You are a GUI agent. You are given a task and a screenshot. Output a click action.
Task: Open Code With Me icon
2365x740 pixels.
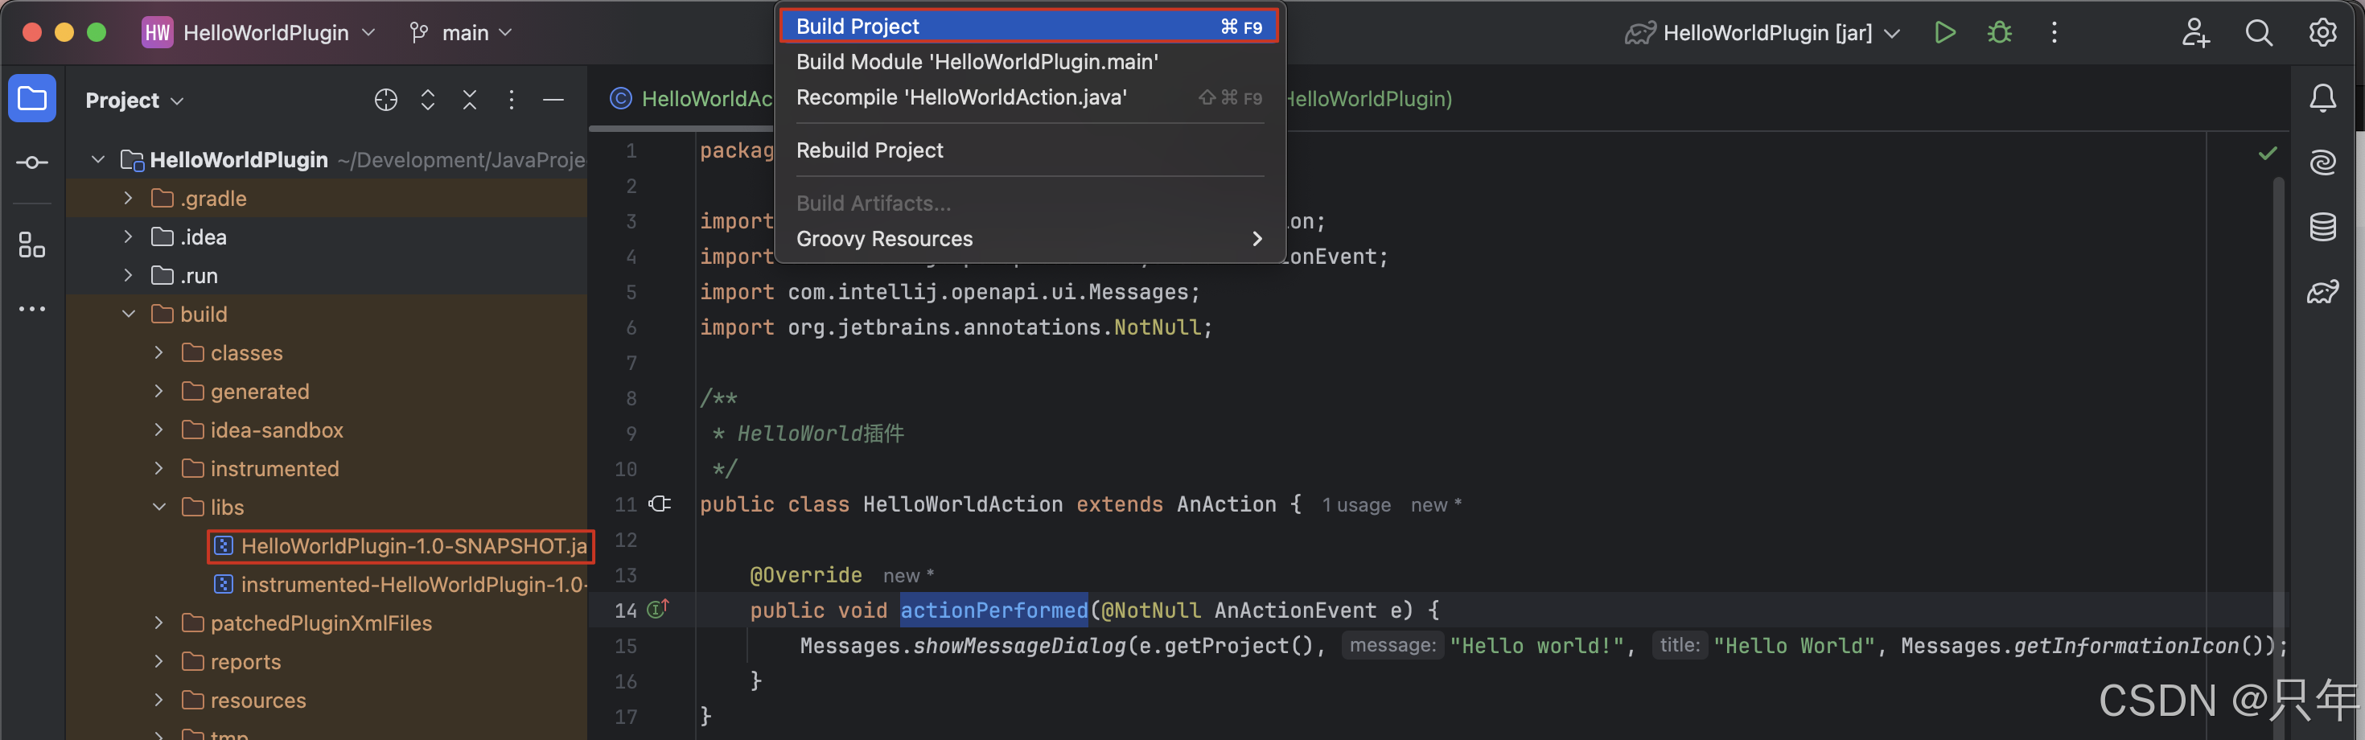point(2195,33)
